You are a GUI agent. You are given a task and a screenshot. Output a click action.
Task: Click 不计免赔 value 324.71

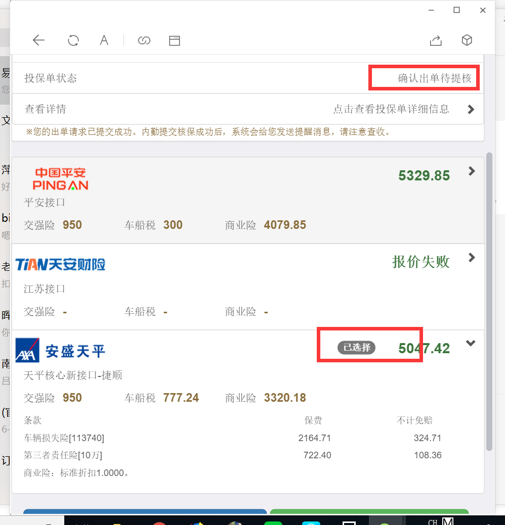pyautogui.click(x=428, y=438)
